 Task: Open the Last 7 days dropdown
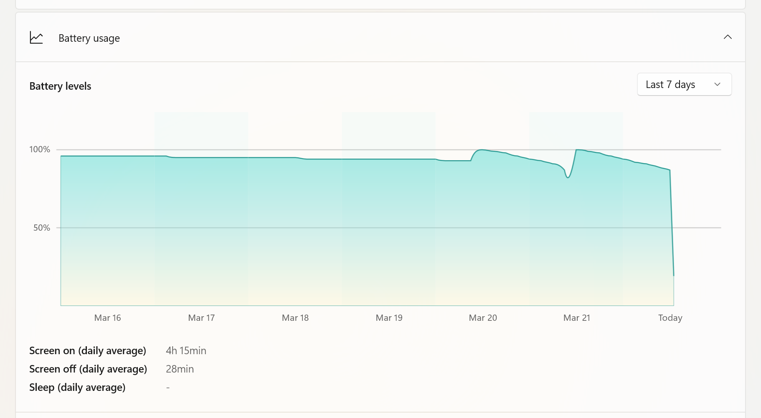(x=684, y=84)
